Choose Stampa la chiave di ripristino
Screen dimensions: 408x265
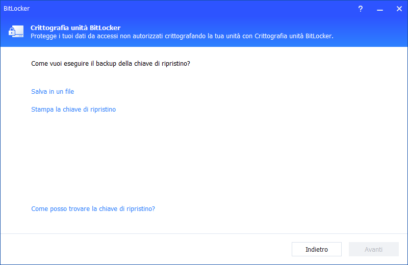point(73,110)
